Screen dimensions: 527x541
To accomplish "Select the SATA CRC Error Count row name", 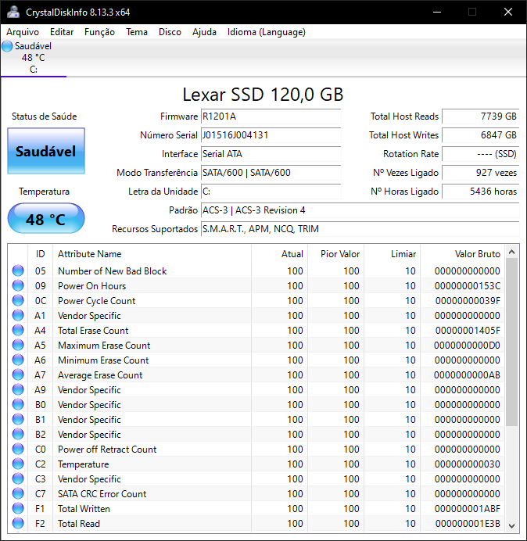I will 102,494.
